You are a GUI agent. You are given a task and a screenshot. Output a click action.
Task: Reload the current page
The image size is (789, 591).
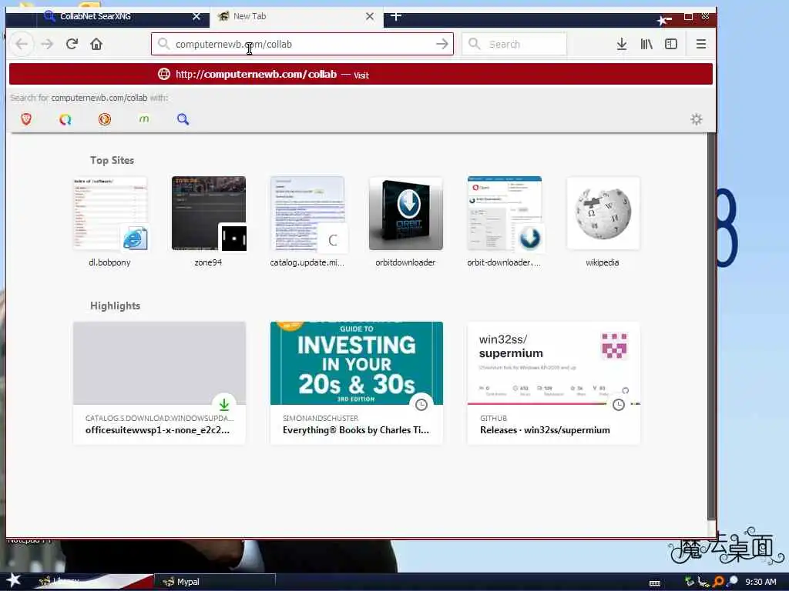pos(72,44)
